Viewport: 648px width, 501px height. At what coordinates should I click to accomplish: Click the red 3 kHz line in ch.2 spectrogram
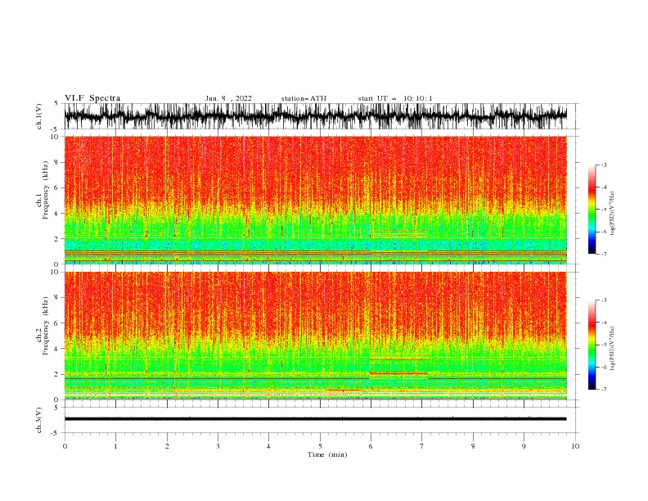398,359
